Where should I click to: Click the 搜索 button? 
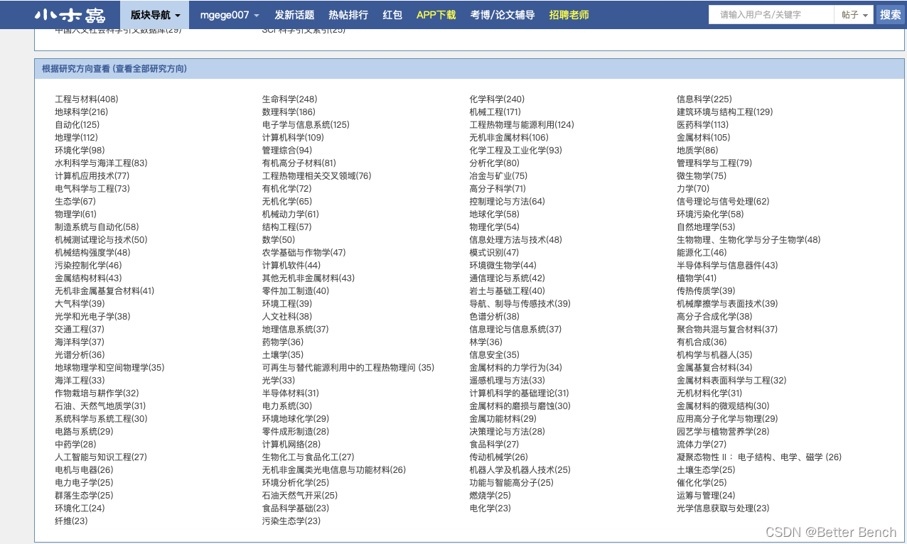(891, 15)
